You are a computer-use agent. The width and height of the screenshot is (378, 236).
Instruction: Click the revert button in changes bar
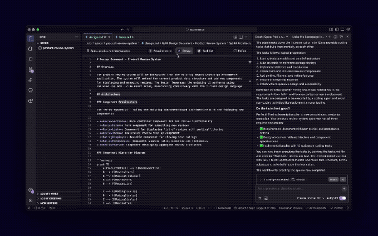point(333,179)
